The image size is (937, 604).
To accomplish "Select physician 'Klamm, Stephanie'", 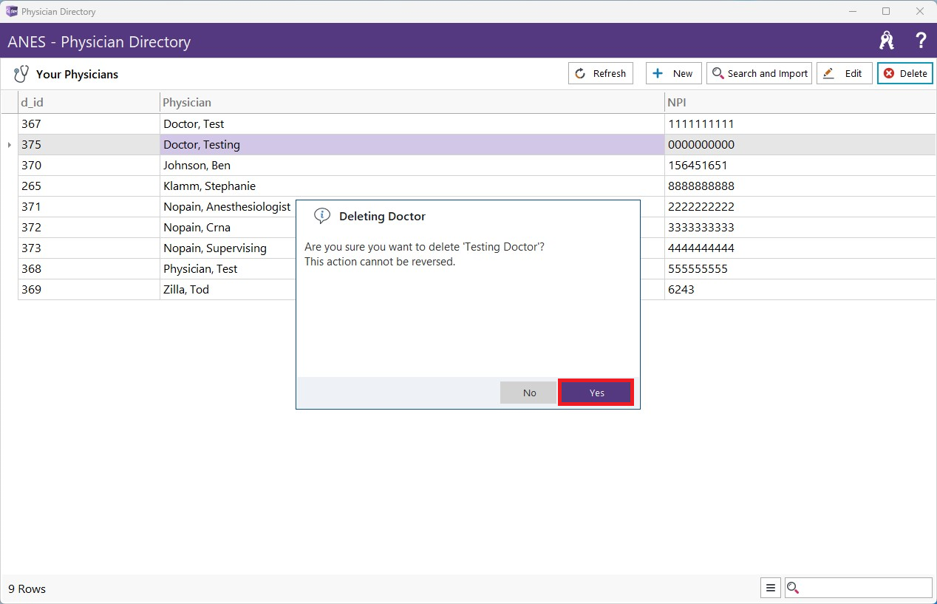I will [x=412, y=186].
